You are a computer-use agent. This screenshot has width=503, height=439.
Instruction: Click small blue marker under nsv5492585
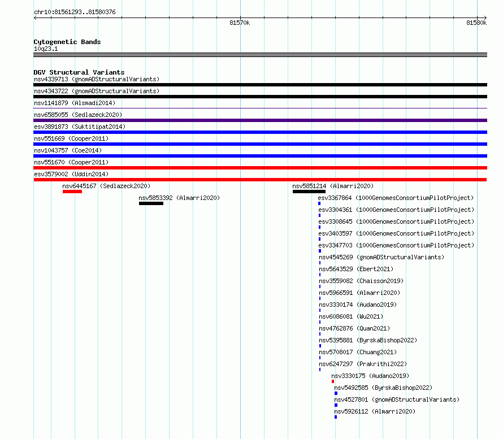click(336, 393)
